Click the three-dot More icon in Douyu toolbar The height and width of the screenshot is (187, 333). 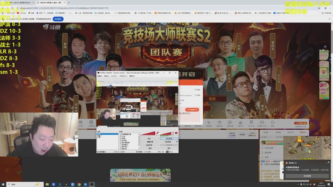pos(273,122)
